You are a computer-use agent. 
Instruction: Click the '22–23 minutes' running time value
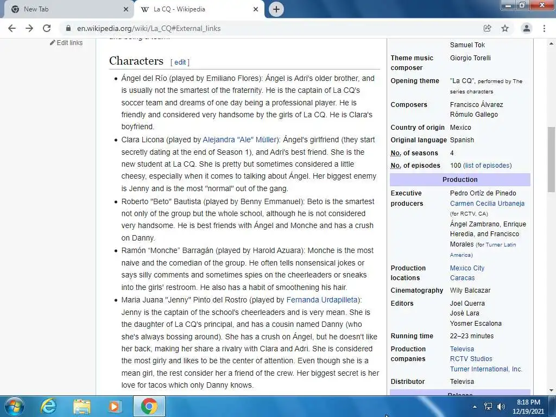[472, 336]
